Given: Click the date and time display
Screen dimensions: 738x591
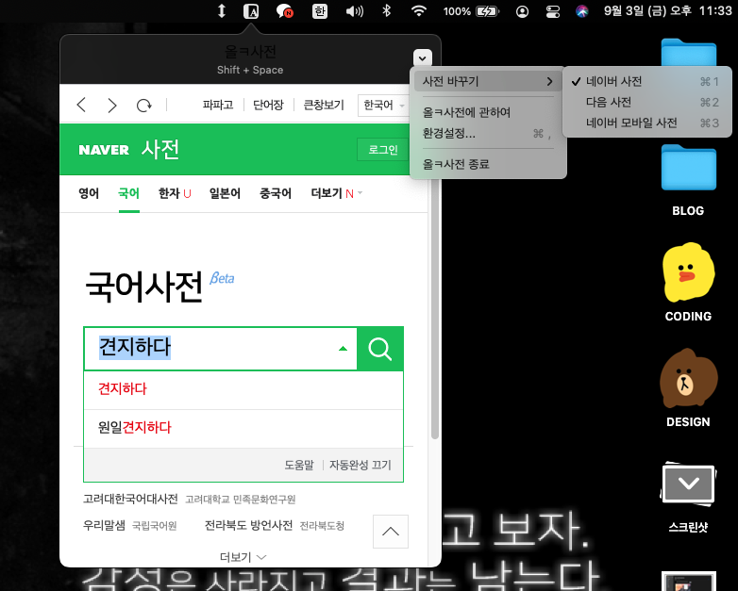Looking at the screenshot, I should [668, 10].
